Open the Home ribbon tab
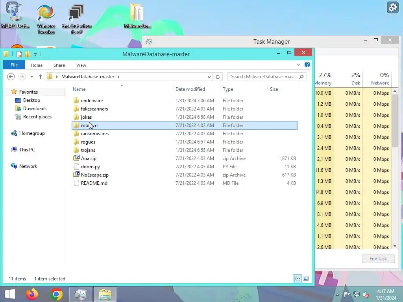Screen dimensions: 403x302 pos(37,65)
